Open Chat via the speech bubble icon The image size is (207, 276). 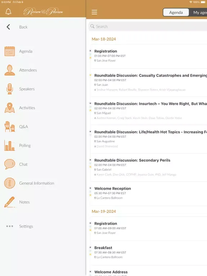(x=10, y=164)
